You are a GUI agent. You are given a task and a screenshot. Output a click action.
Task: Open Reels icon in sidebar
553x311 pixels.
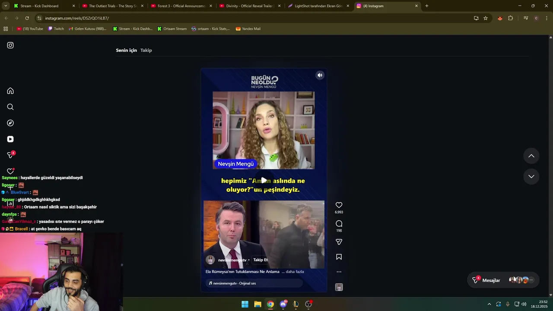[10, 139]
